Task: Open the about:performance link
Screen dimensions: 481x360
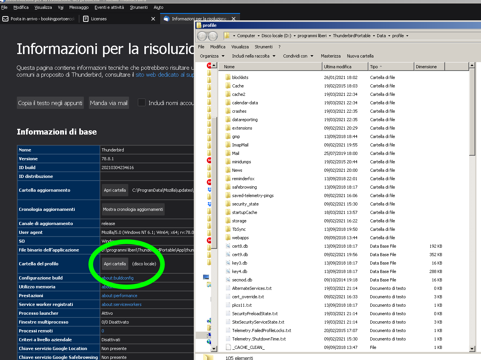Action: (x=119, y=296)
